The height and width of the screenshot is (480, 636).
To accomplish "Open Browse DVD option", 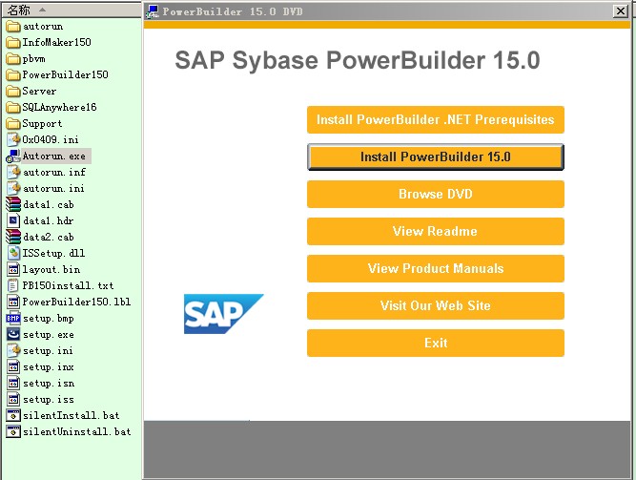I will (x=435, y=194).
